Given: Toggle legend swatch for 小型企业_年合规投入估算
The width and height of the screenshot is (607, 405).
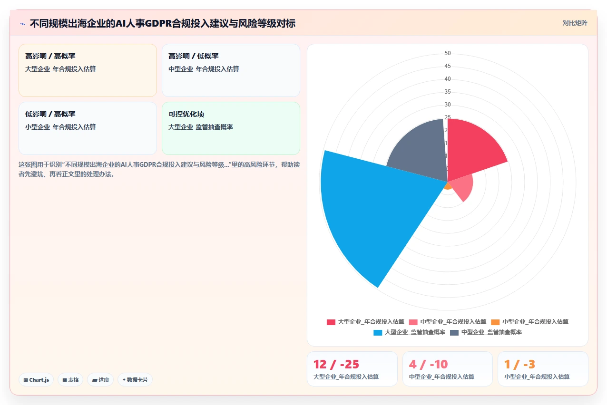Looking at the screenshot, I should click(x=495, y=322).
